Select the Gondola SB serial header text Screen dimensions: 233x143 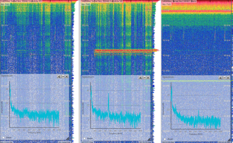(102, 1)
